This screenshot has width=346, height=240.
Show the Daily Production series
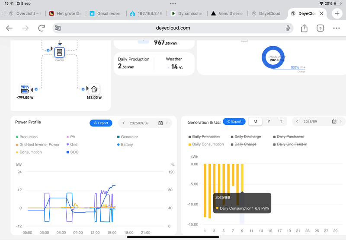pyautogui.click(x=204, y=137)
